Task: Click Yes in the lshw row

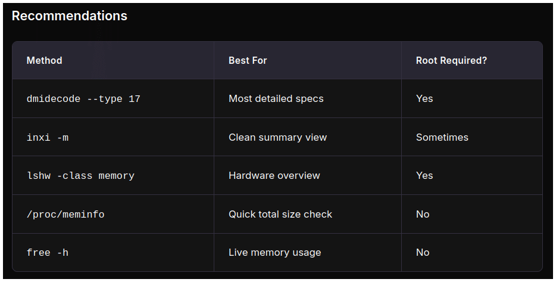Action: point(424,175)
